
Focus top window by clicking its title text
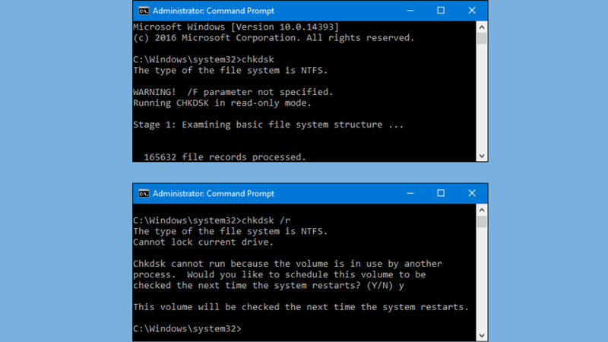(x=214, y=11)
